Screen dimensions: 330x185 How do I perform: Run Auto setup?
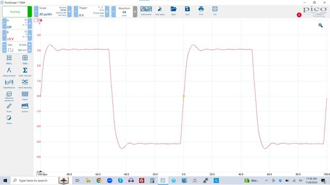(160, 11)
